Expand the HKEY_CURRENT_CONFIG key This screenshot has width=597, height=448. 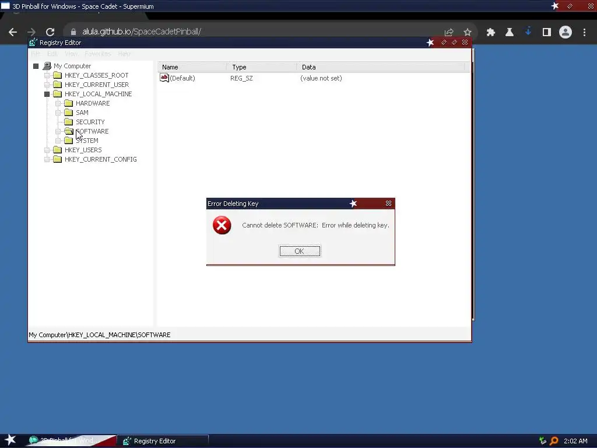coord(47,159)
